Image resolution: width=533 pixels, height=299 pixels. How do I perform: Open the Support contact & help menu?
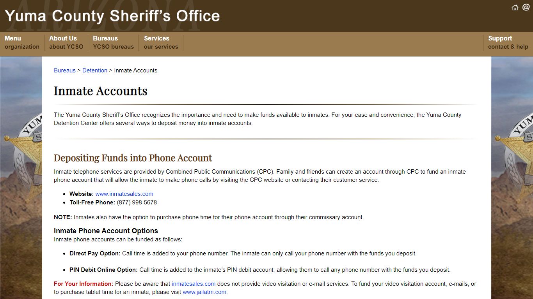[x=508, y=42]
